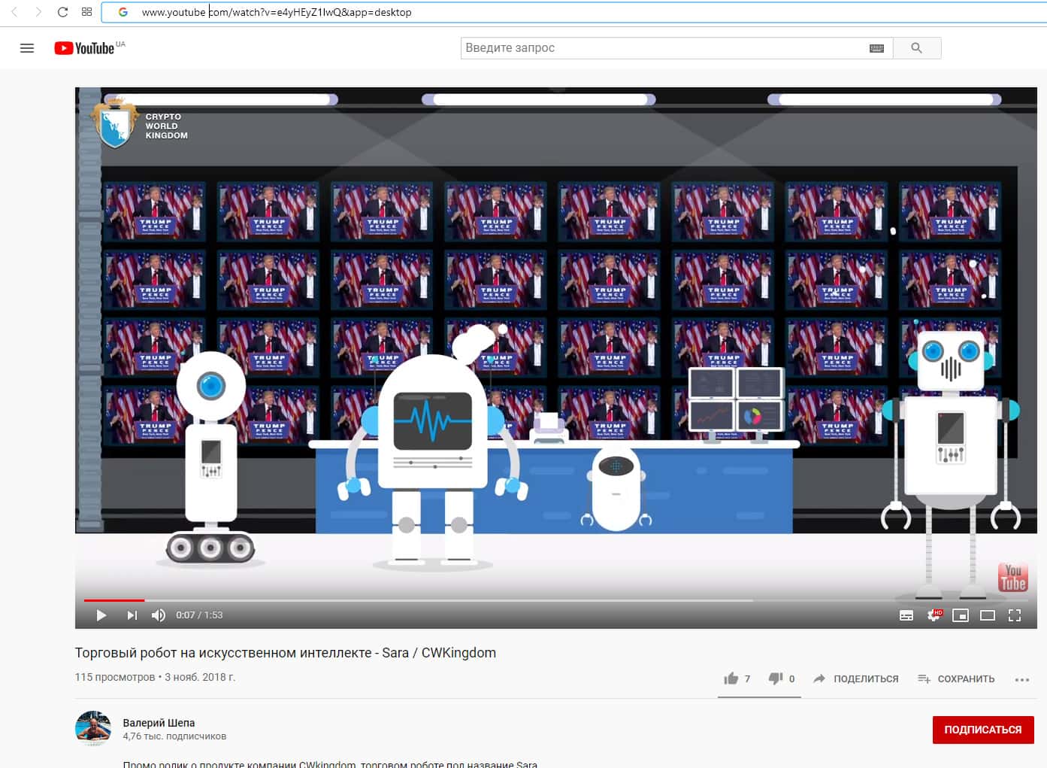Open the on-screen keyboard in search box

876,48
